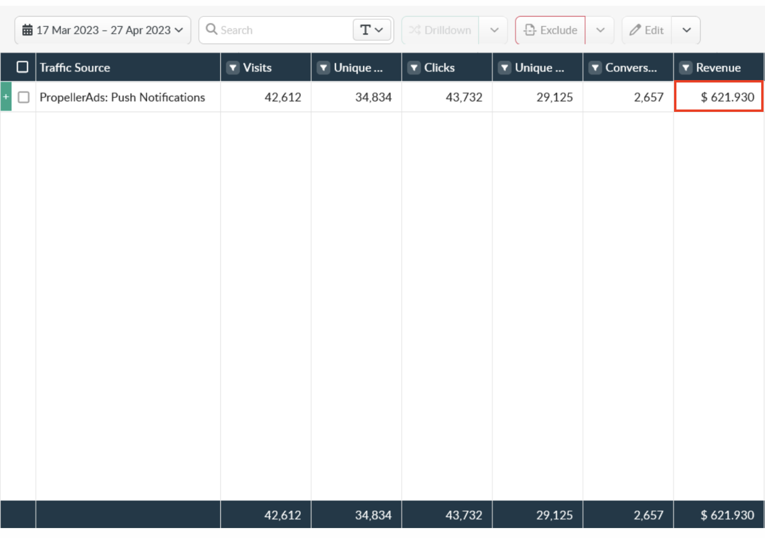Image resolution: width=765 pixels, height=538 pixels.
Task: Click the Exclude button
Action: pos(550,30)
